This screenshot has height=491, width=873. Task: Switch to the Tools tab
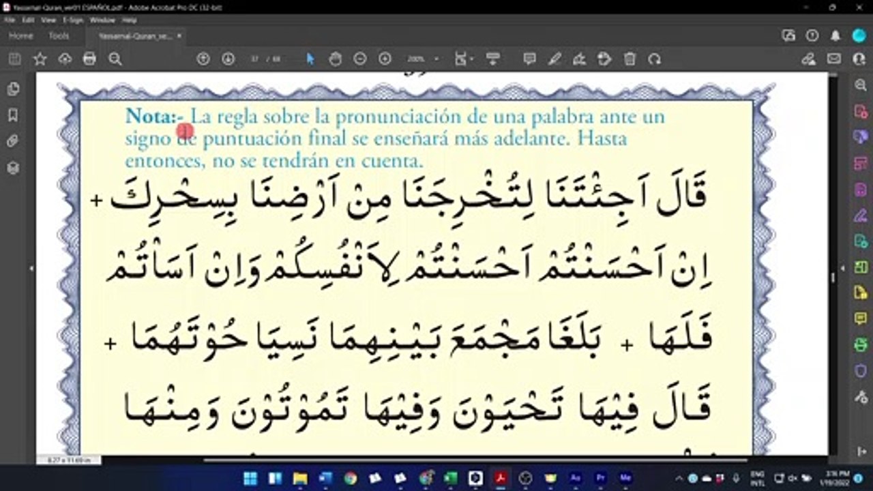point(59,36)
